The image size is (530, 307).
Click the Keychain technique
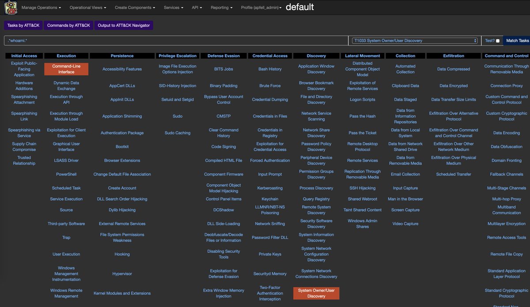pyautogui.click(x=270, y=199)
